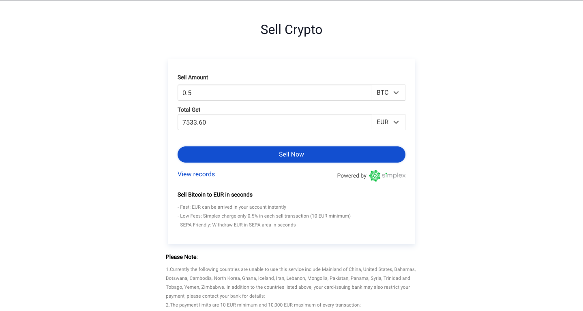Open the EUR currency selector
Image resolution: width=583 pixels, height=311 pixels.
[x=388, y=122]
